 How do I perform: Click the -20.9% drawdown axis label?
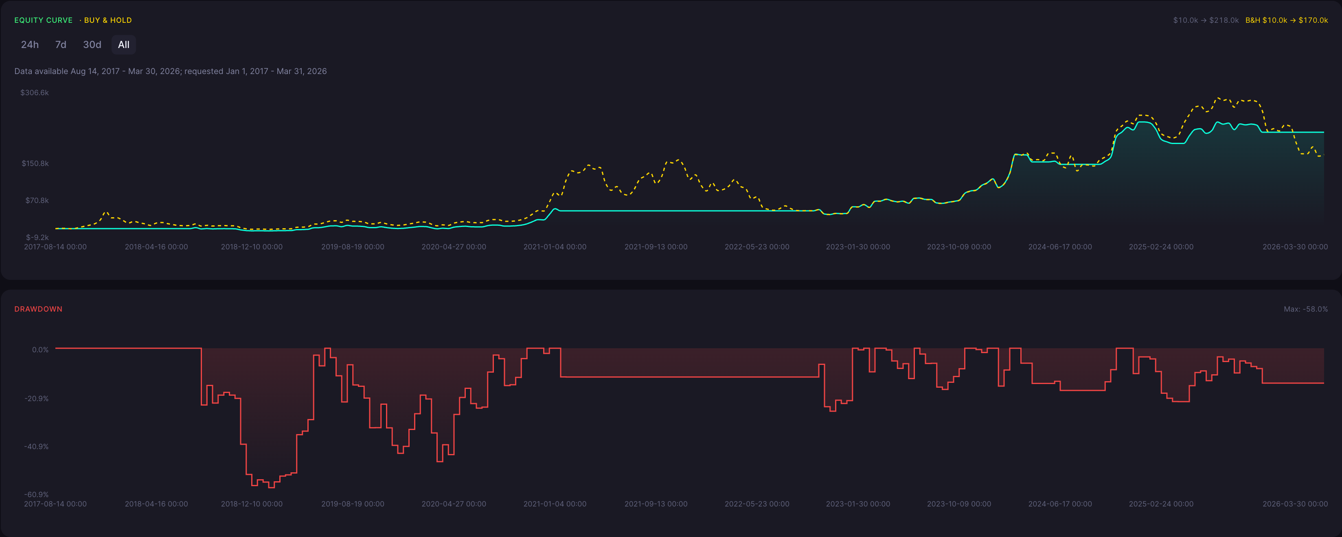(x=37, y=399)
